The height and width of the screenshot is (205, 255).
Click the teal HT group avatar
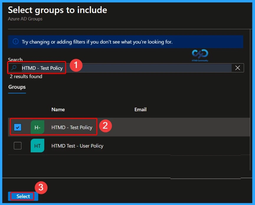tap(37, 146)
